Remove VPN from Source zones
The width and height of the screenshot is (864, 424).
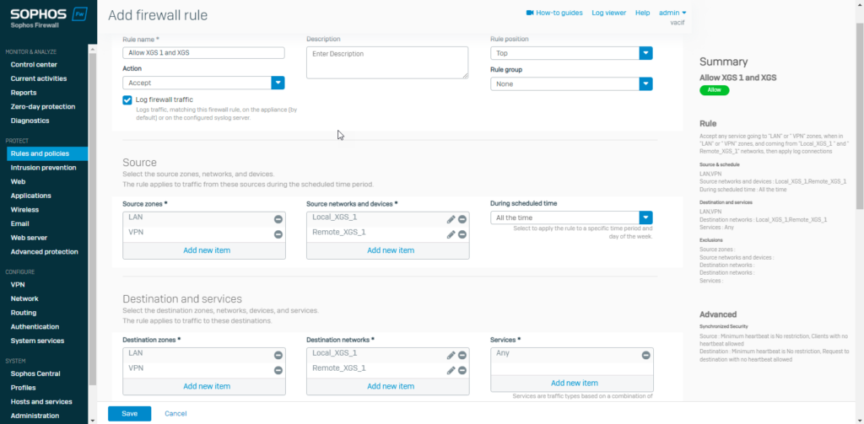278,234
